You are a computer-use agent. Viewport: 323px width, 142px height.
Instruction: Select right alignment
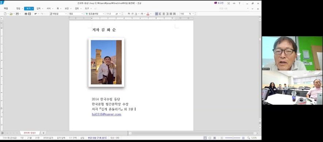pos(167,14)
